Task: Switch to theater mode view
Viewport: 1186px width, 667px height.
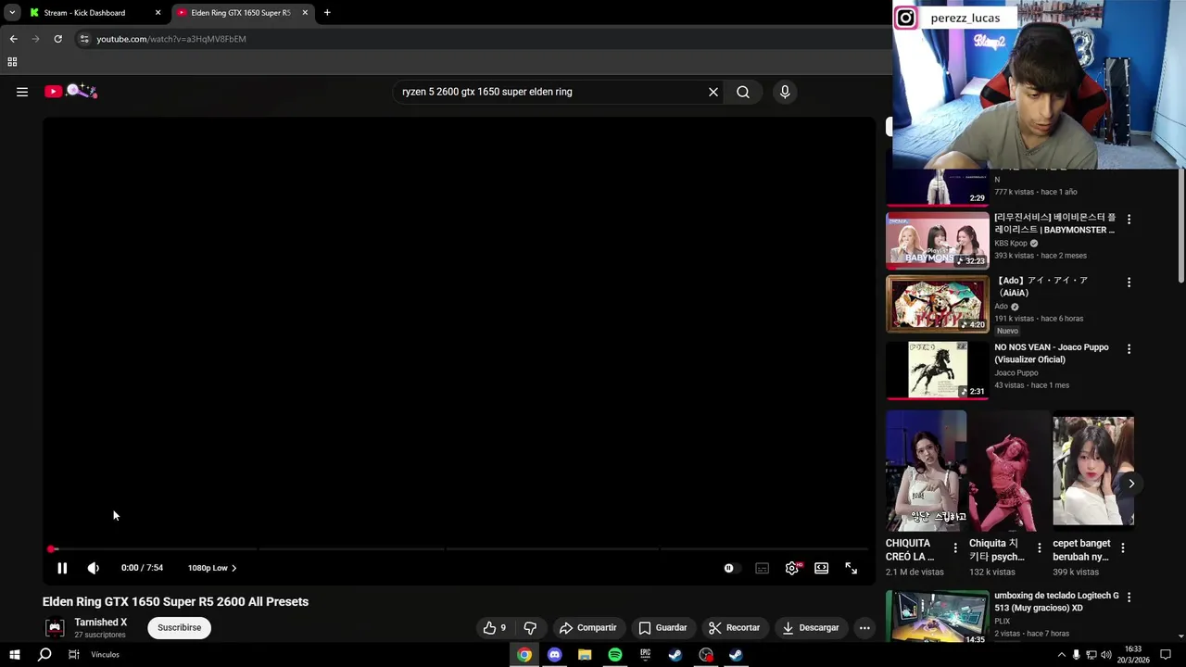Action: coord(821,568)
